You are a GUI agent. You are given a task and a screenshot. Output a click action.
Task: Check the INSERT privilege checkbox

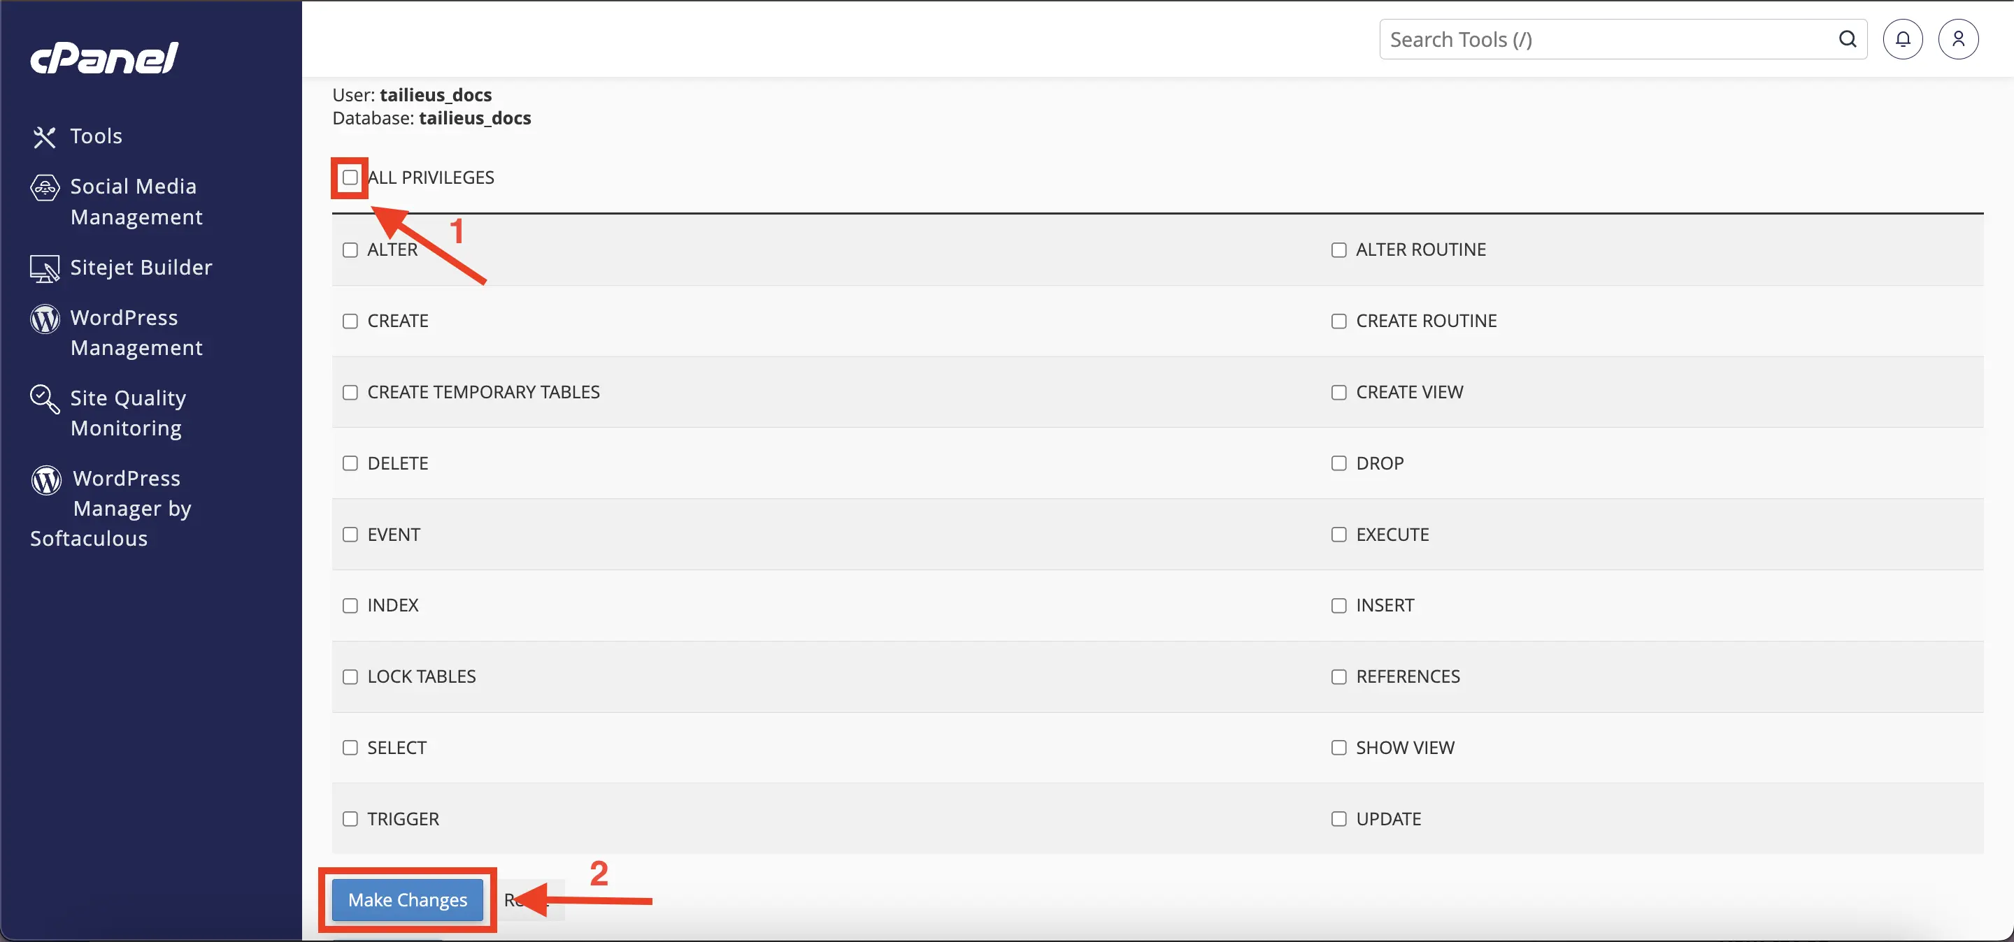(1338, 605)
